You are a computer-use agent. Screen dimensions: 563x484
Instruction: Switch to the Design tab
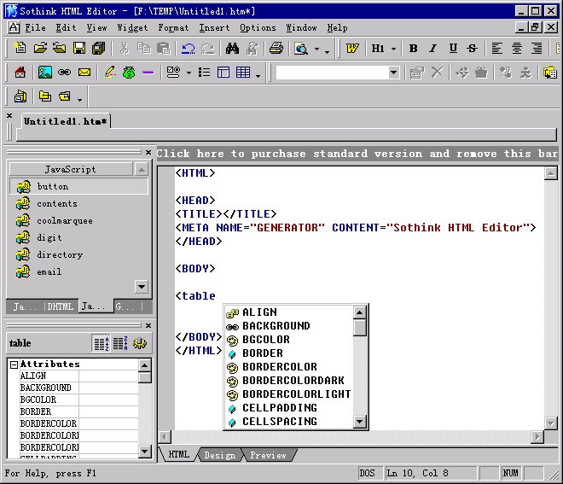pos(220,455)
